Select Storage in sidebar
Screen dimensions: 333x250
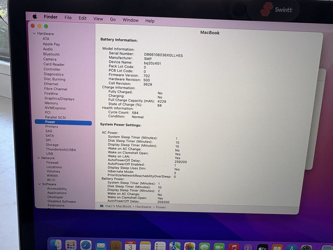pyautogui.click(x=52, y=145)
